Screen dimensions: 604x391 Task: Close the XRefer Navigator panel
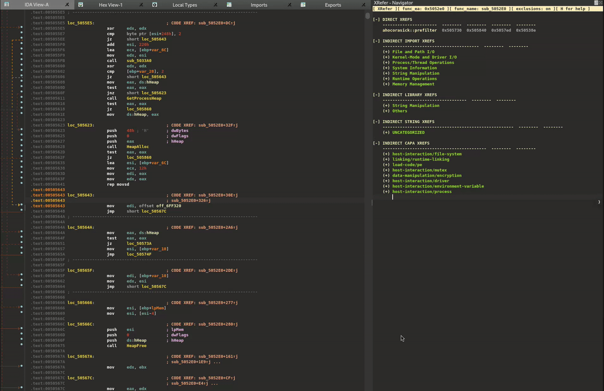[601, 3]
